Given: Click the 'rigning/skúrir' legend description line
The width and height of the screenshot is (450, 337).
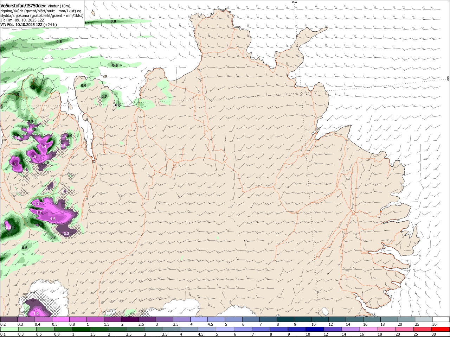Looking at the screenshot, I should coord(41,11).
